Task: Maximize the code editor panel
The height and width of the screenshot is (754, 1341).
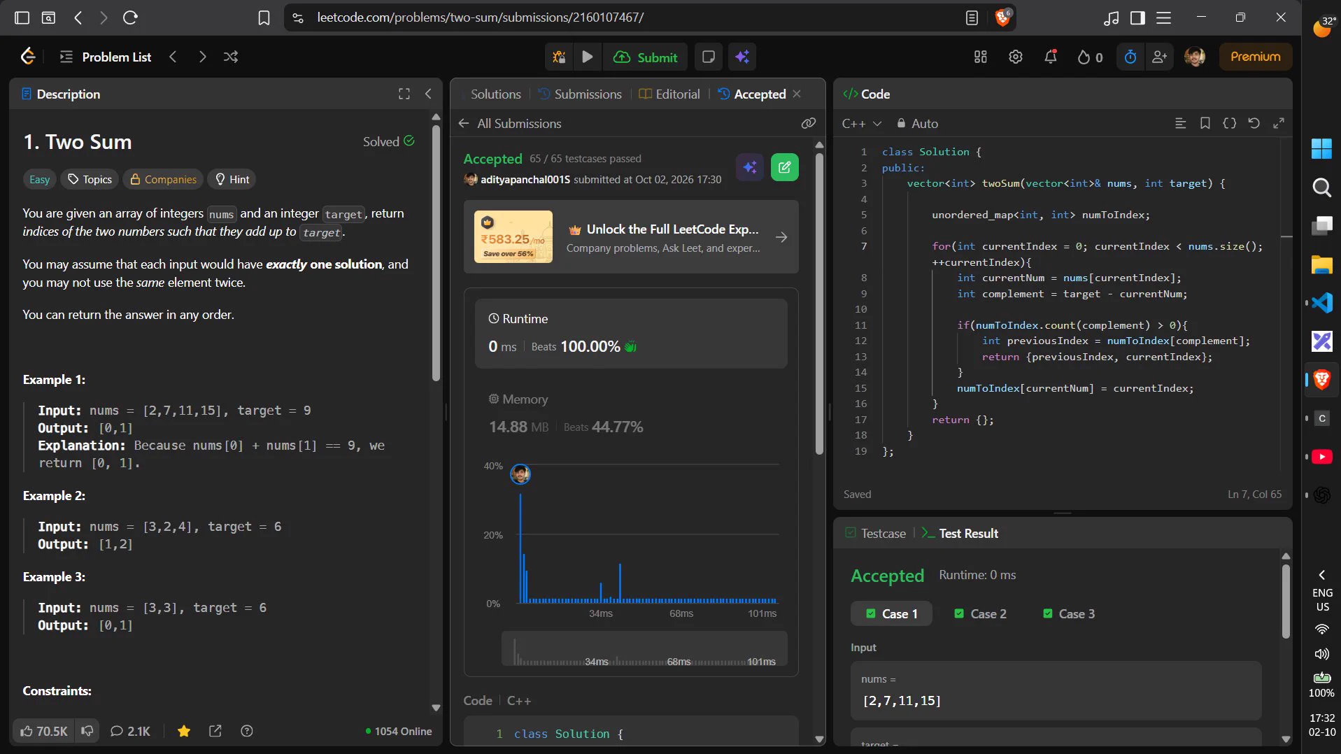Action: click(x=1279, y=123)
